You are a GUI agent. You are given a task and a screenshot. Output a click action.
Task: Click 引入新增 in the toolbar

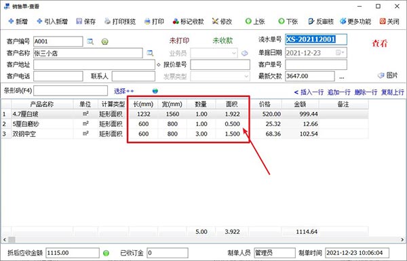click(x=52, y=21)
